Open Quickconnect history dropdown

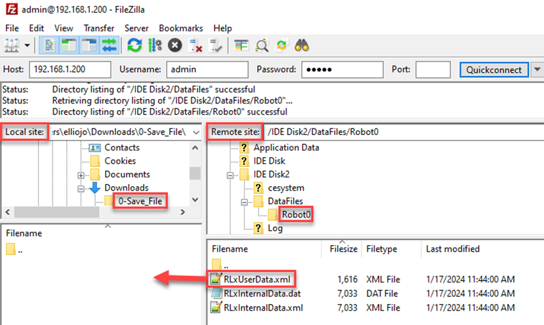click(x=537, y=69)
